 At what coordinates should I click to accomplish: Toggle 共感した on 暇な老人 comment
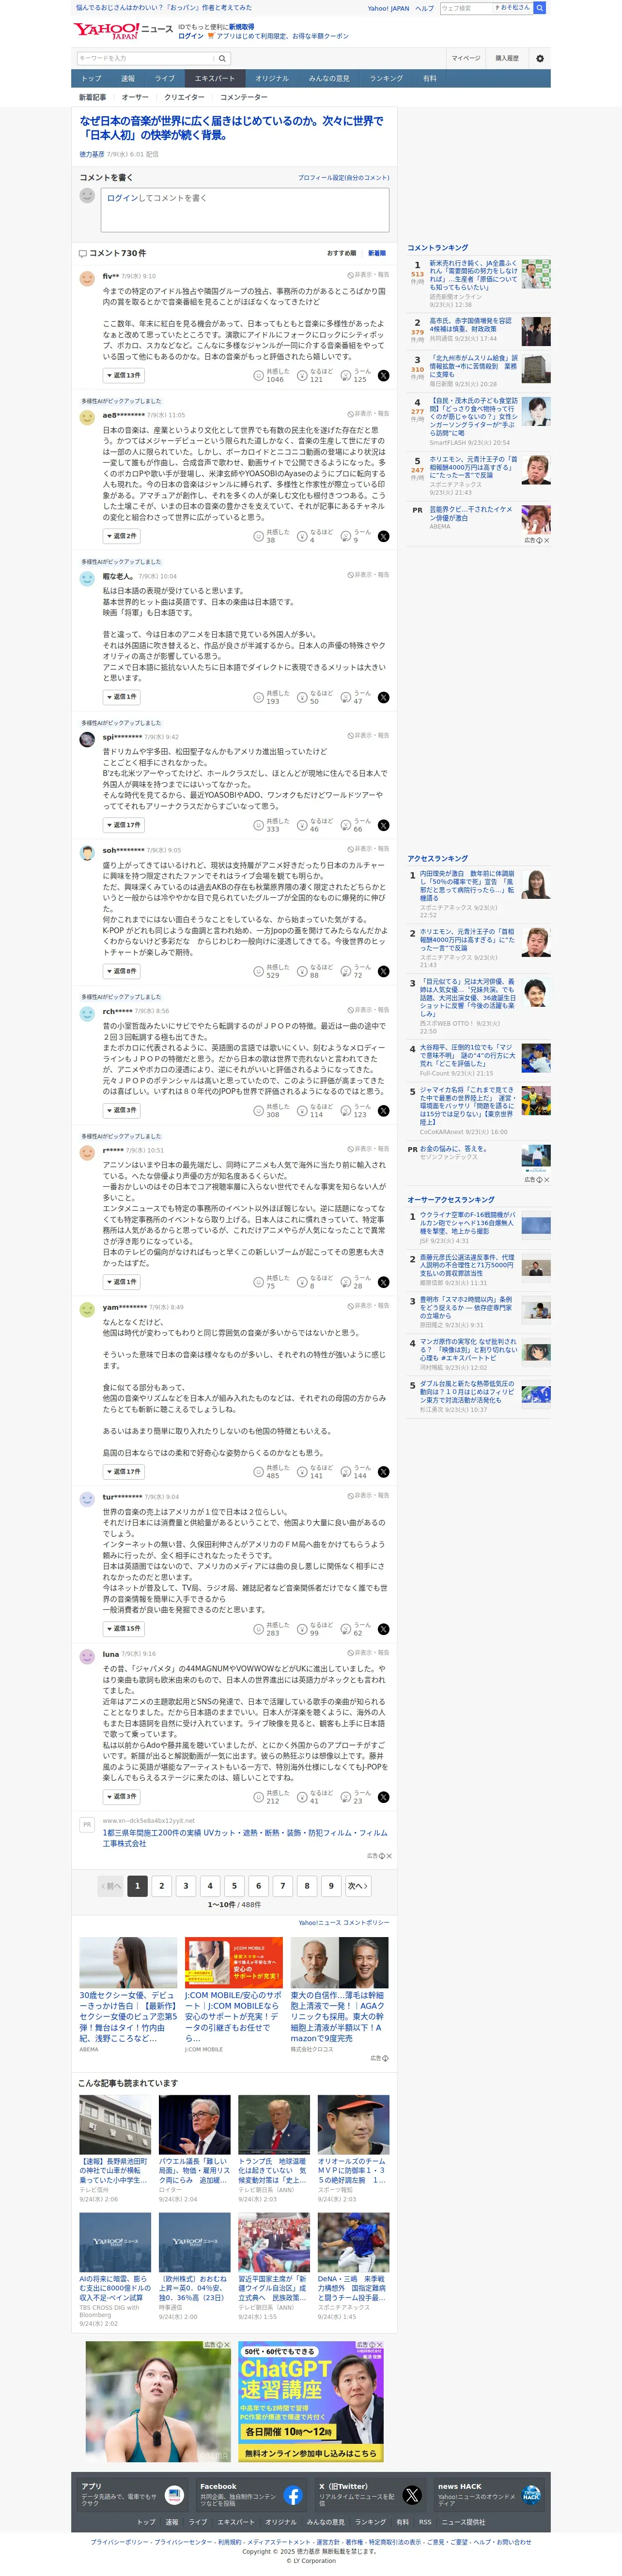pos(258,697)
